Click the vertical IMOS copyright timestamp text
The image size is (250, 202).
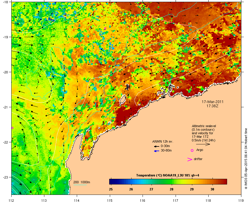[246, 159]
